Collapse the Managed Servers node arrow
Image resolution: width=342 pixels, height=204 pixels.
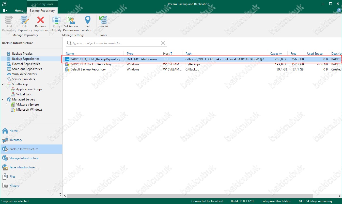point(3,99)
